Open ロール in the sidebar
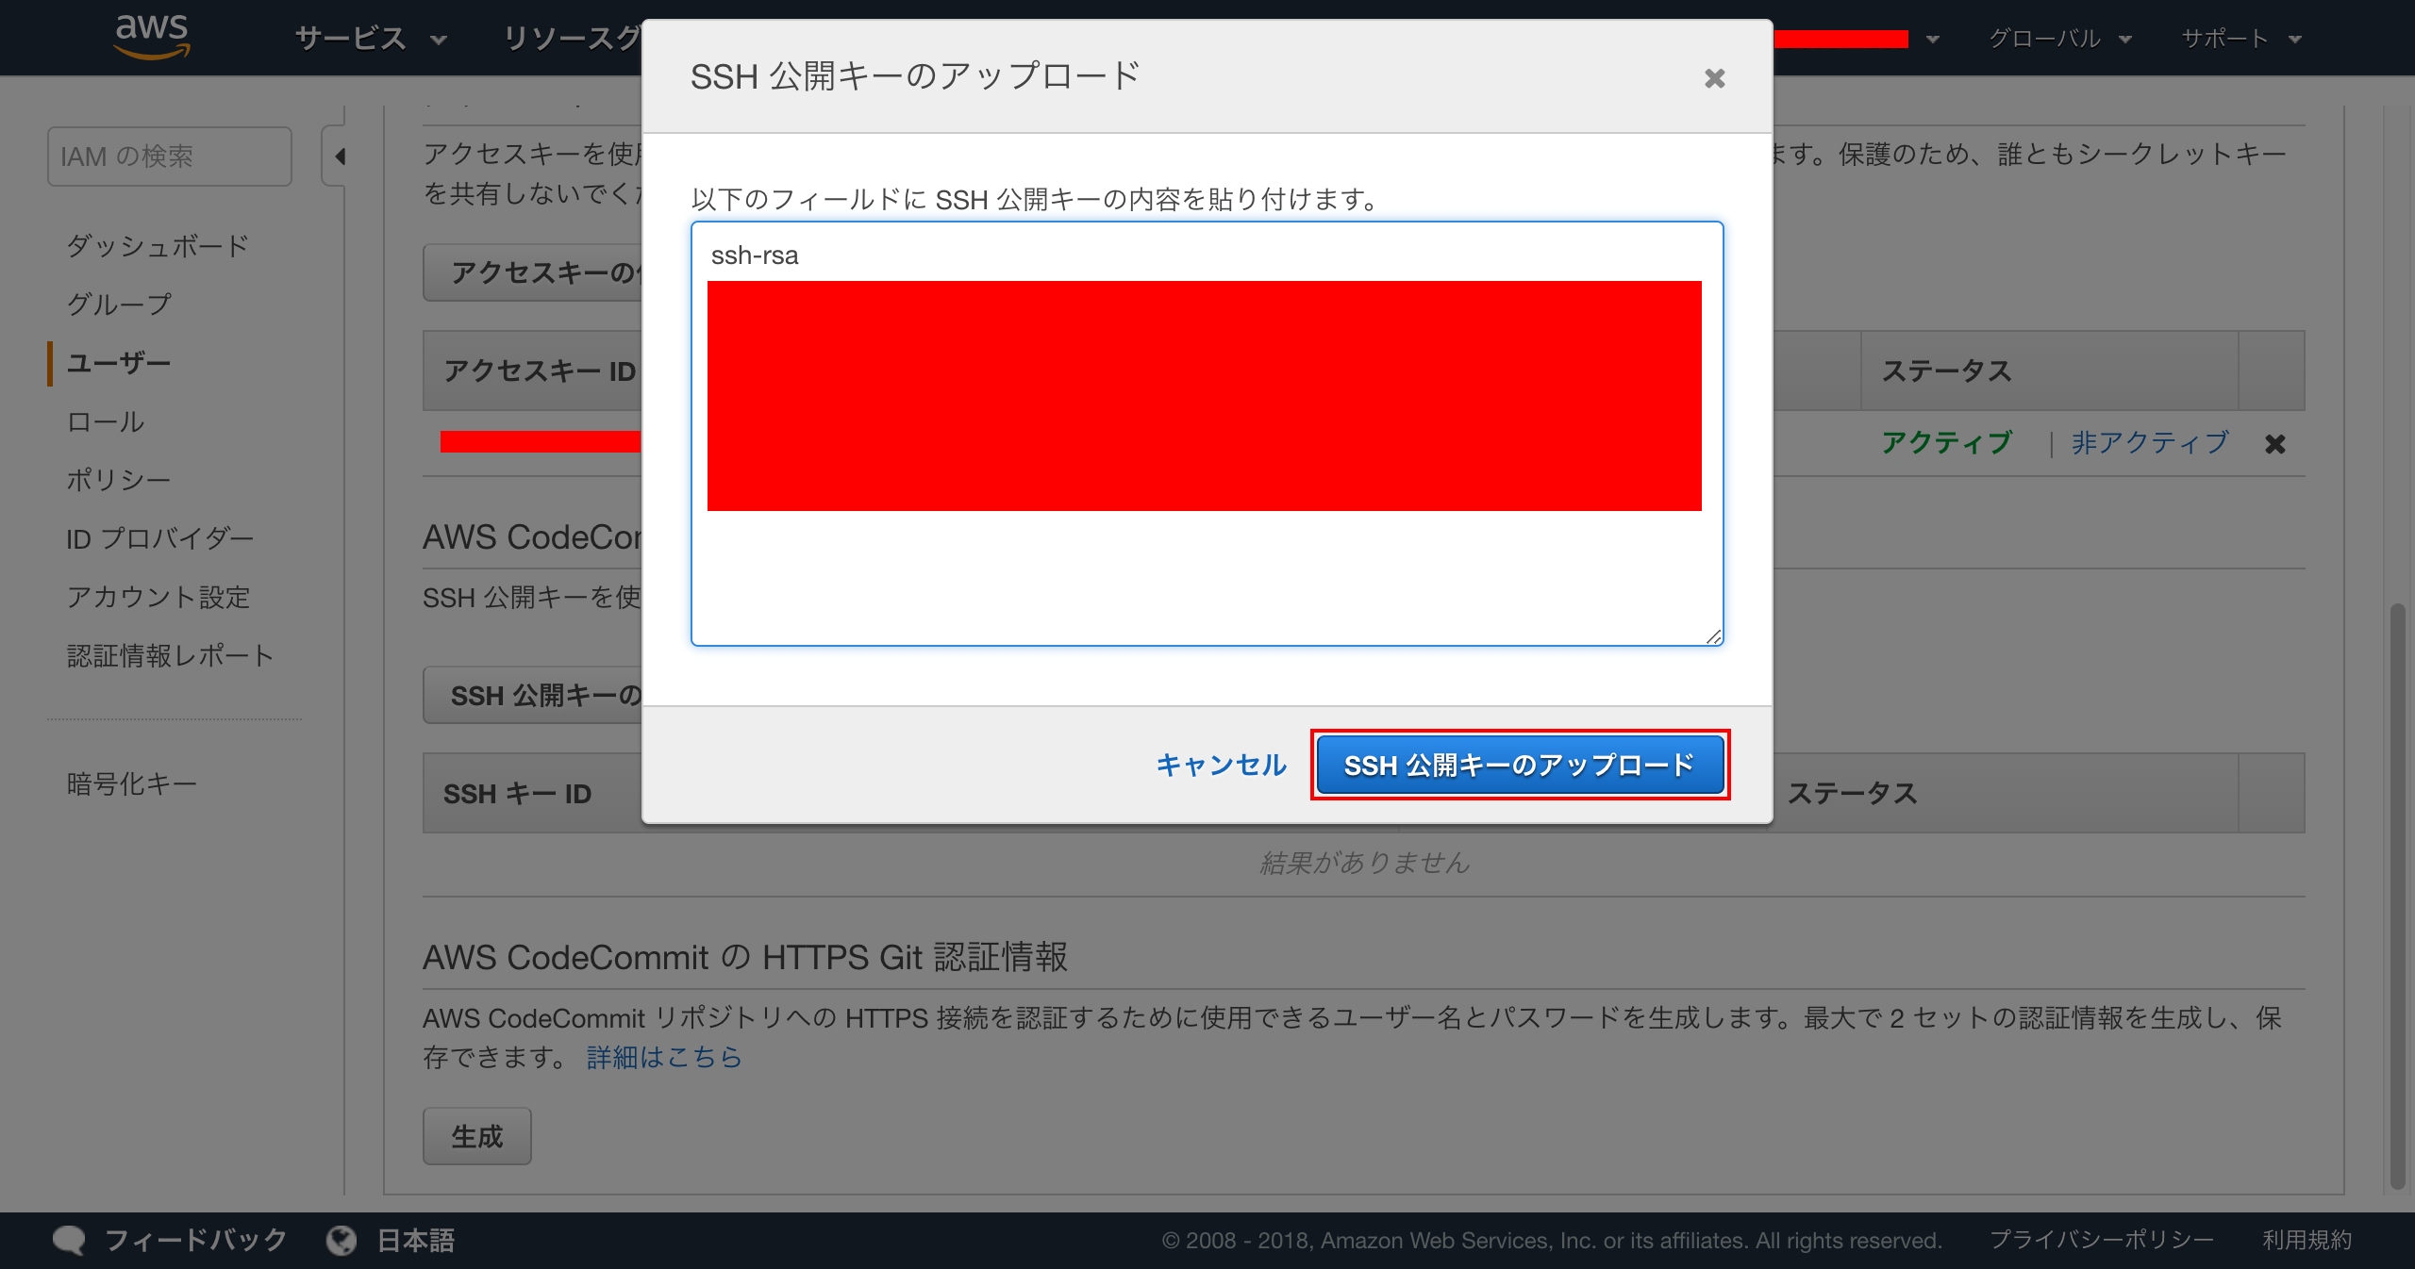The width and height of the screenshot is (2415, 1269). [106, 421]
